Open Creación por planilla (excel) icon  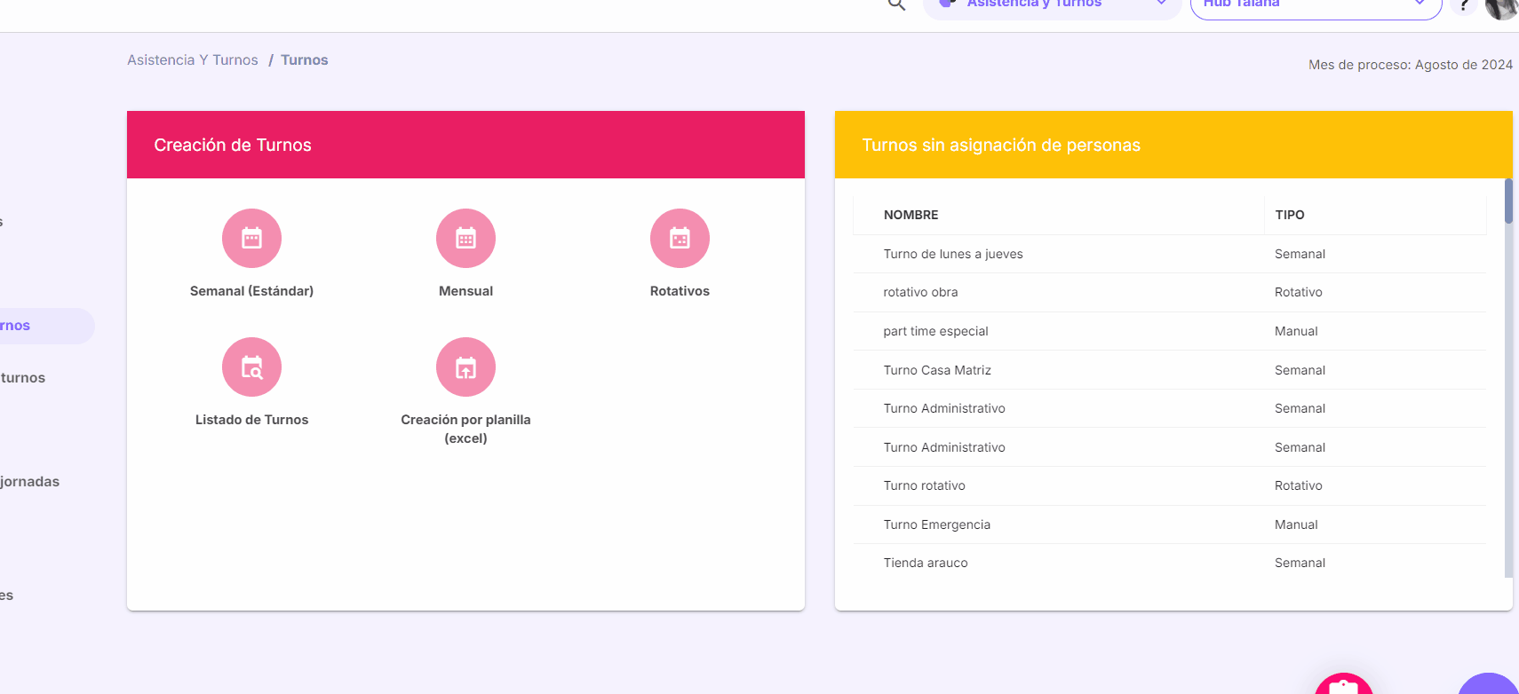click(465, 367)
